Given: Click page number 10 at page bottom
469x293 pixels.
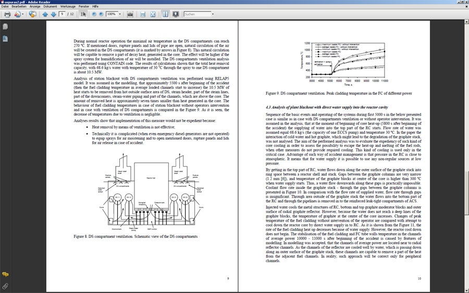Looking at the screenshot, I should [419, 278].
